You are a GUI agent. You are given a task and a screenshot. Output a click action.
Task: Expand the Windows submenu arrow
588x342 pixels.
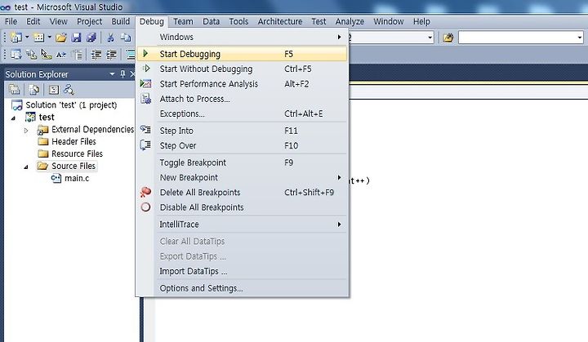pos(339,37)
